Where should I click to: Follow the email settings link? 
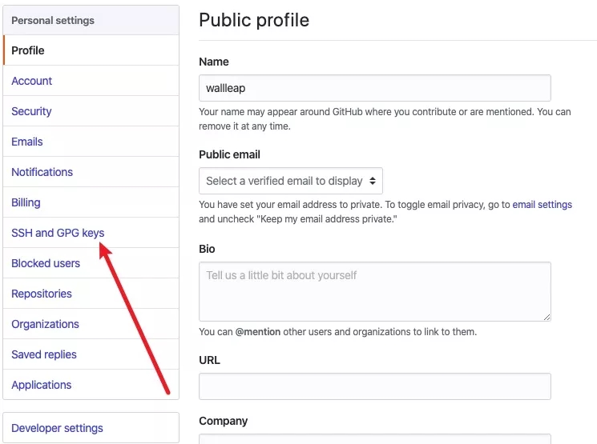pos(542,205)
